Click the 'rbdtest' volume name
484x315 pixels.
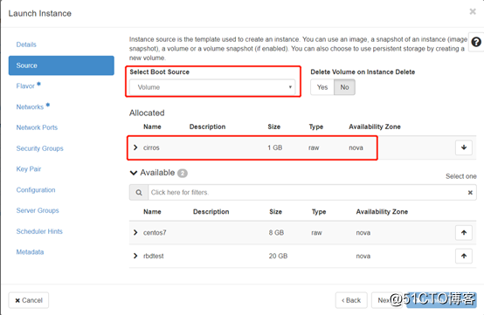pyautogui.click(x=154, y=257)
